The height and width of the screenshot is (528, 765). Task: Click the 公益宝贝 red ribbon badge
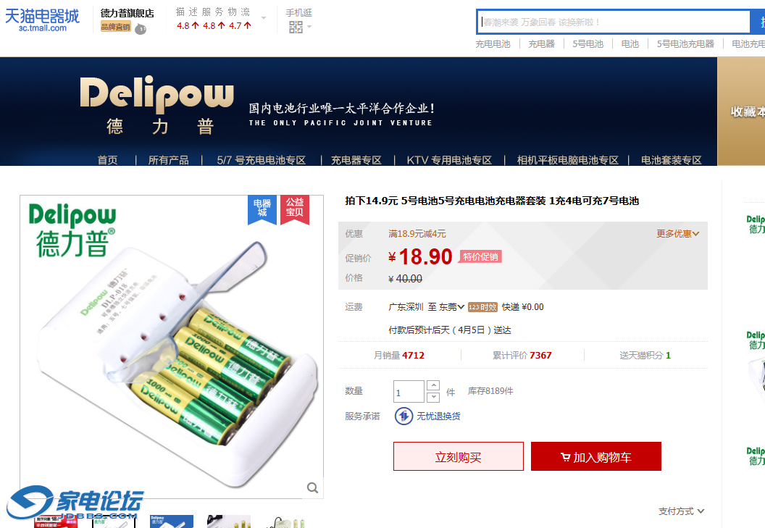point(295,210)
